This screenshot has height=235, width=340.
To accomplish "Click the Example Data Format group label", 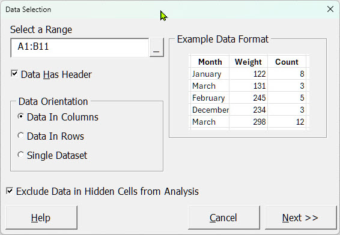I will pyautogui.click(x=223, y=39).
